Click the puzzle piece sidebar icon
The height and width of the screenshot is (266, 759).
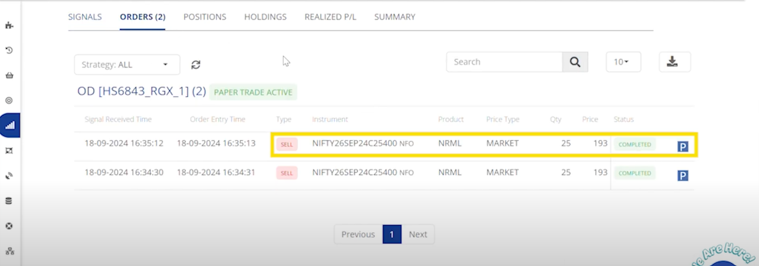pos(10,25)
